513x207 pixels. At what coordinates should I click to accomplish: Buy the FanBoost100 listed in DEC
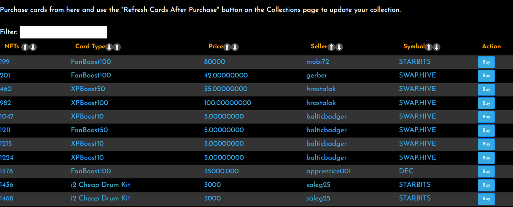486,171
